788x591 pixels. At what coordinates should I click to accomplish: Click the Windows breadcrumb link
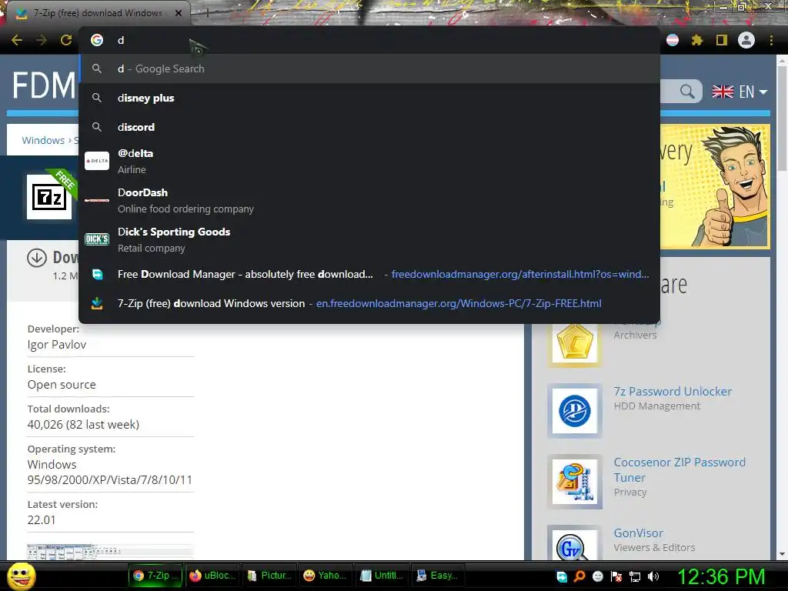43,140
